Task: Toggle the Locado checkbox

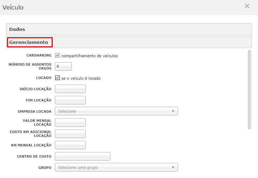Action: 58,78
